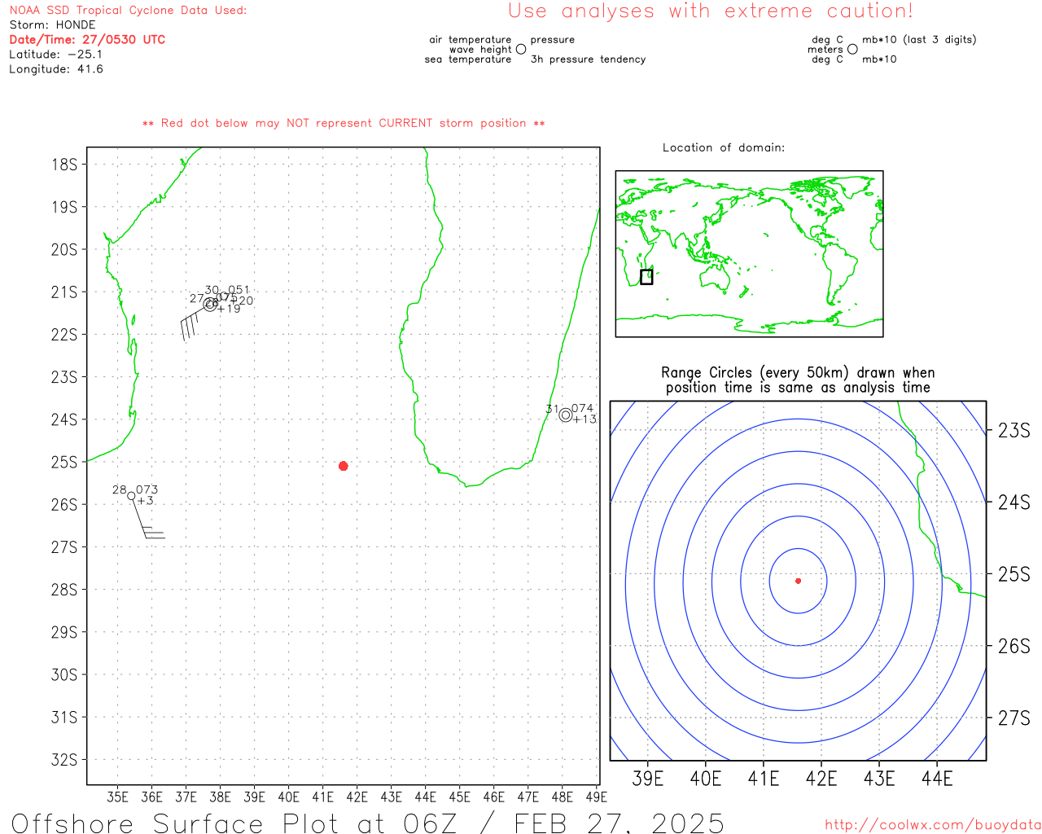Click the 'Use analyses with extreme caution!' warning
This screenshot has width=1042, height=834.
711,11
